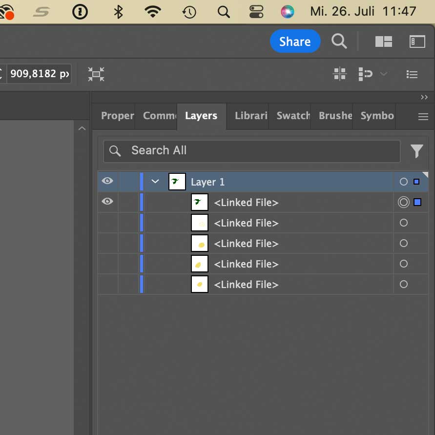Click first Linked File blue selection square
The width and height of the screenshot is (435, 435).
click(417, 202)
